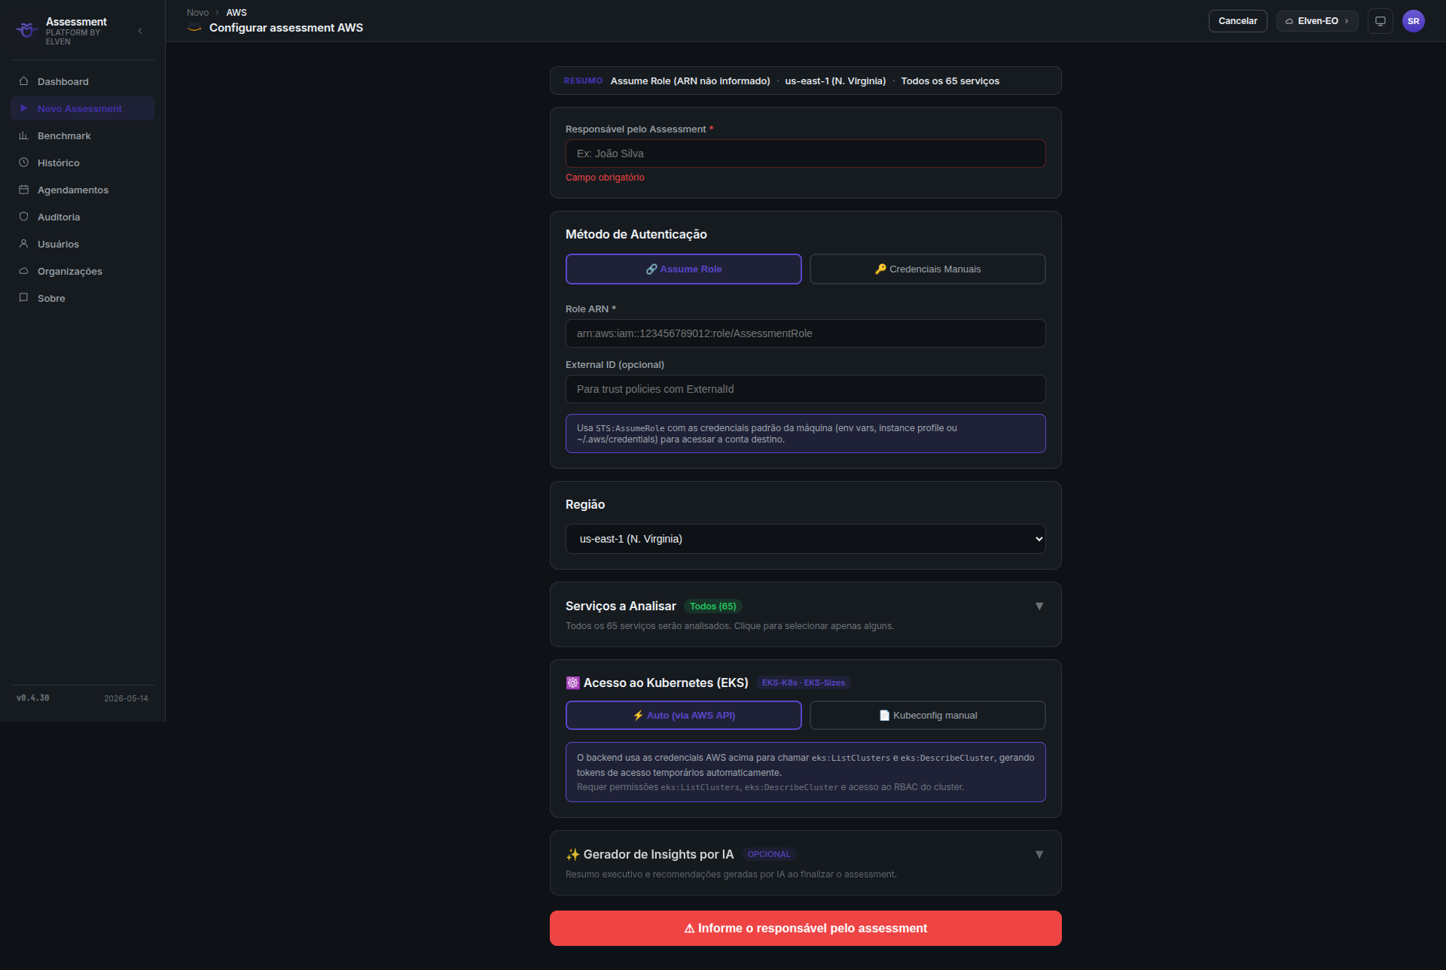Click the 'Campo obrigatório' error message

tap(605, 178)
